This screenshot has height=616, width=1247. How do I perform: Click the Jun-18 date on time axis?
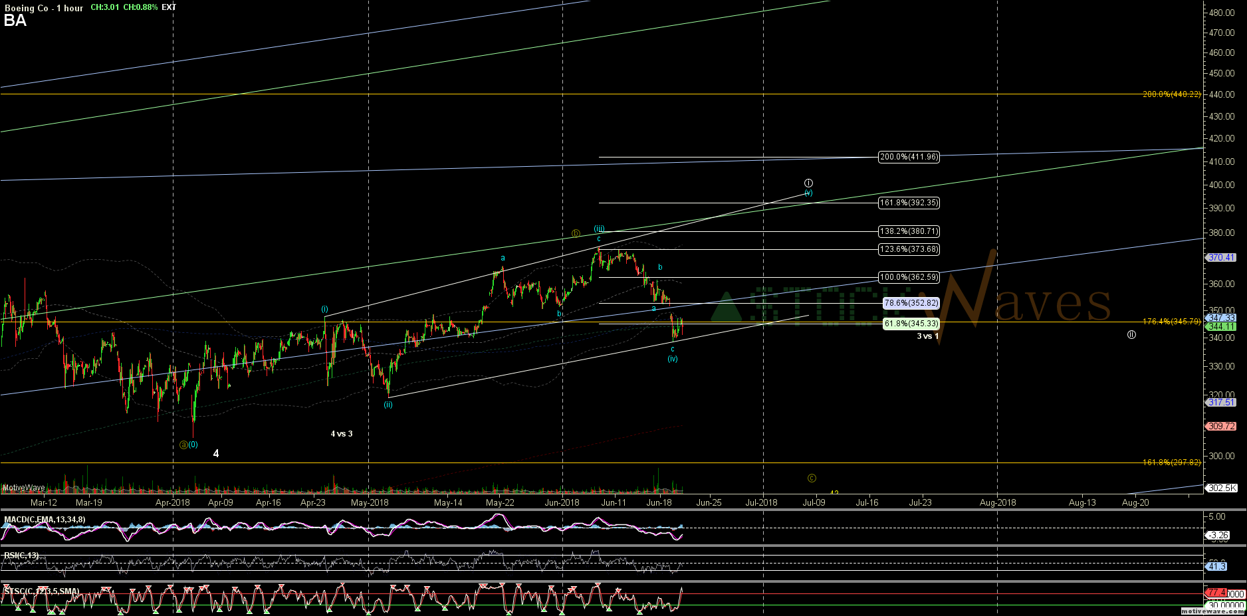[x=659, y=502]
